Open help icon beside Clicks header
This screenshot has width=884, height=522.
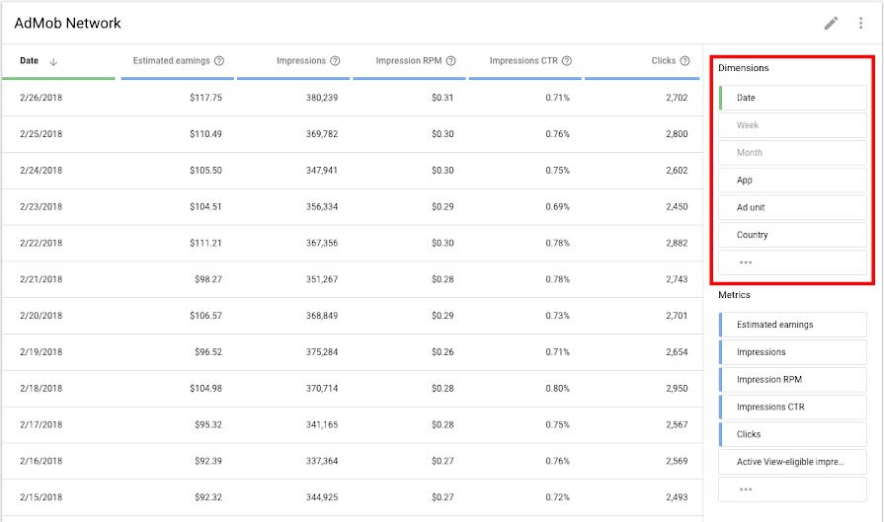pos(685,61)
